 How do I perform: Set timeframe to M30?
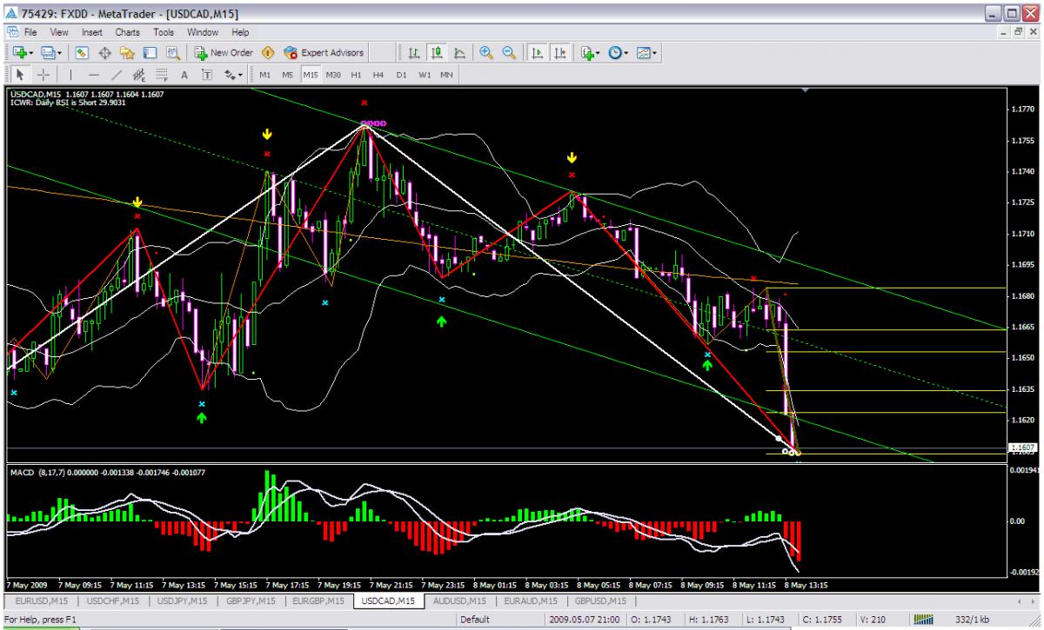333,75
